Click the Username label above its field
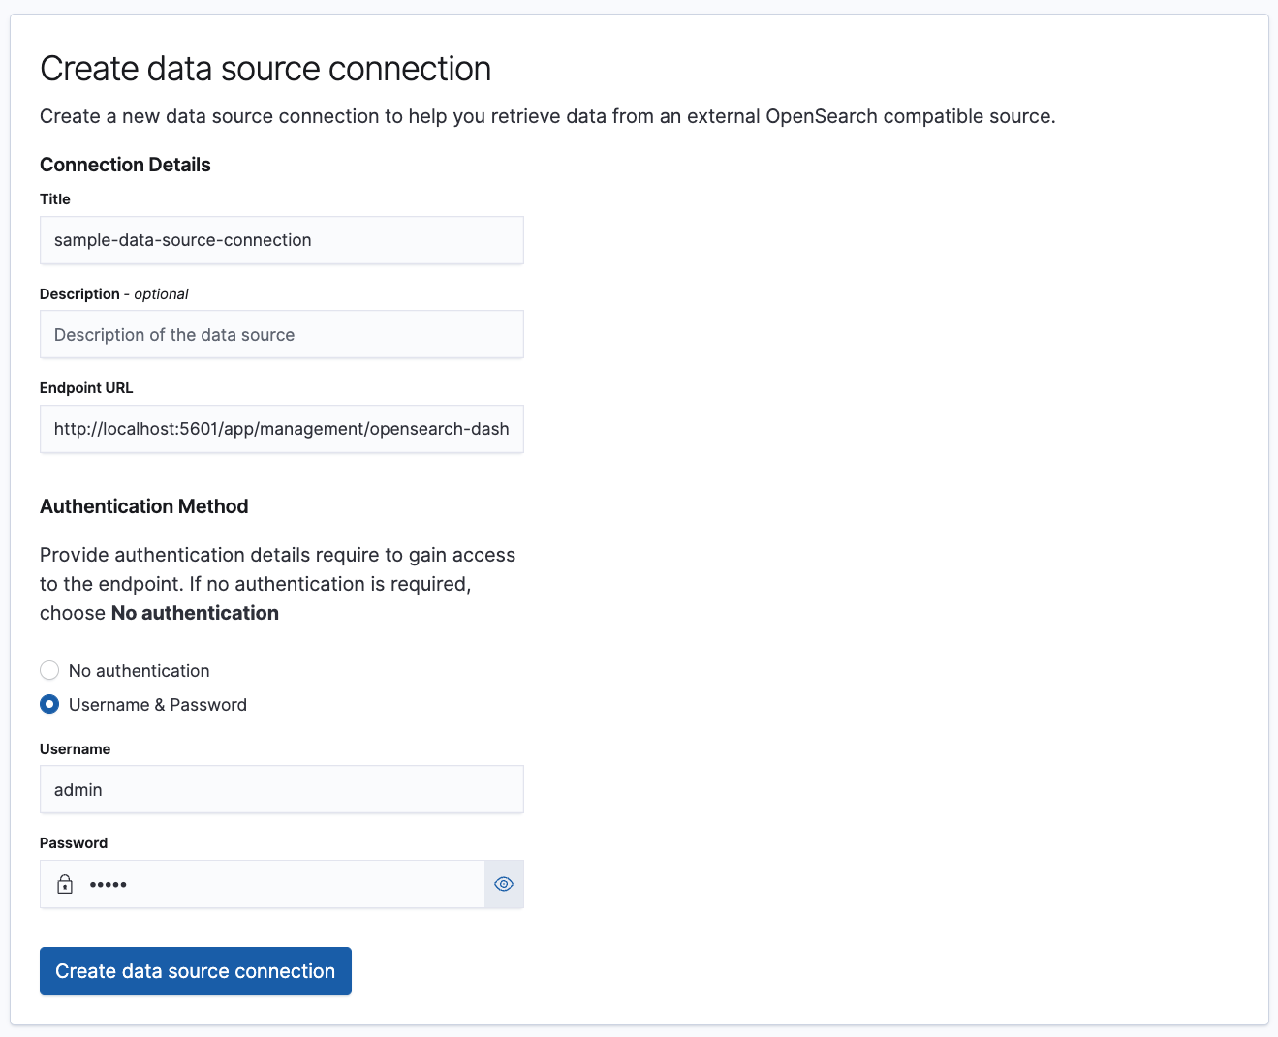1278x1037 pixels. tap(76, 749)
